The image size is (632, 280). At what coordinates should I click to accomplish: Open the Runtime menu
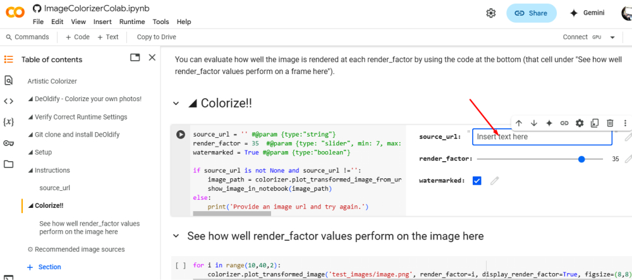pos(132,21)
